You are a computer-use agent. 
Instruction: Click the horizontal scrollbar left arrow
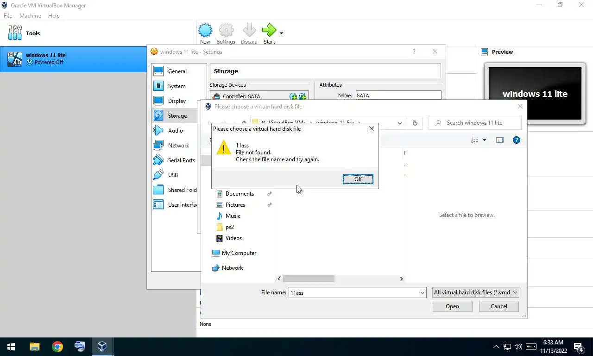[x=279, y=279]
